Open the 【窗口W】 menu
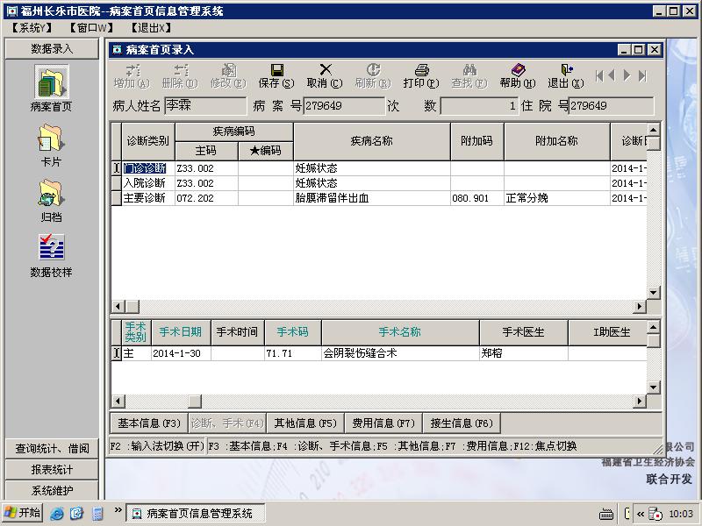 91,28
